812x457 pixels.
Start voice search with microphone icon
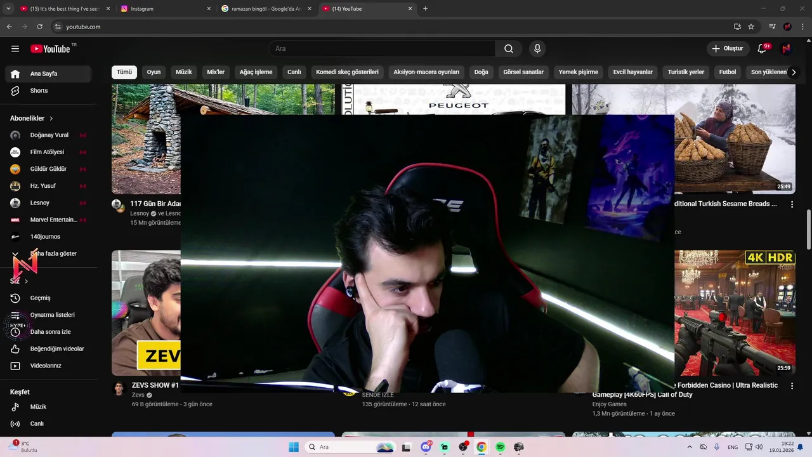pyautogui.click(x=537, y=49)
